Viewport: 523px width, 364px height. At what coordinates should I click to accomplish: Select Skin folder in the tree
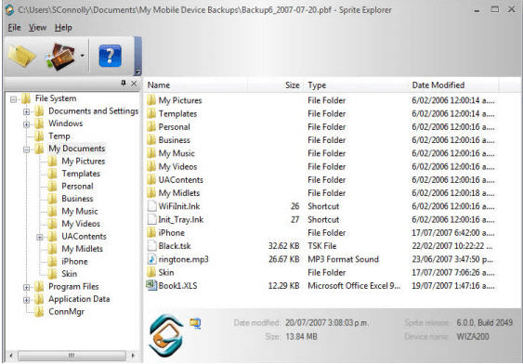coord(69,274)
